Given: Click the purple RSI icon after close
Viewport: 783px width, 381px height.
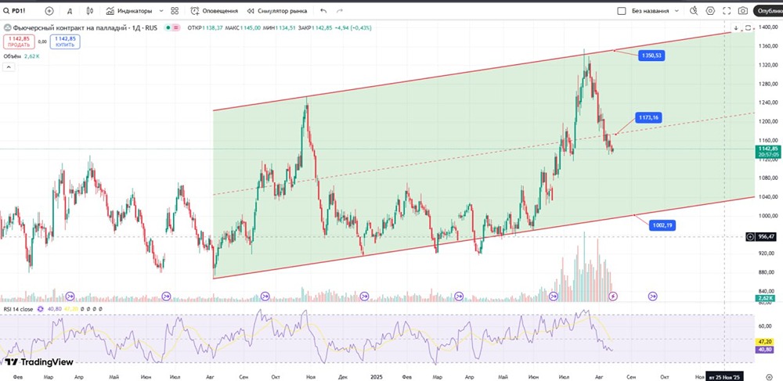Looking at the screenshot, I should click(41, 309).
